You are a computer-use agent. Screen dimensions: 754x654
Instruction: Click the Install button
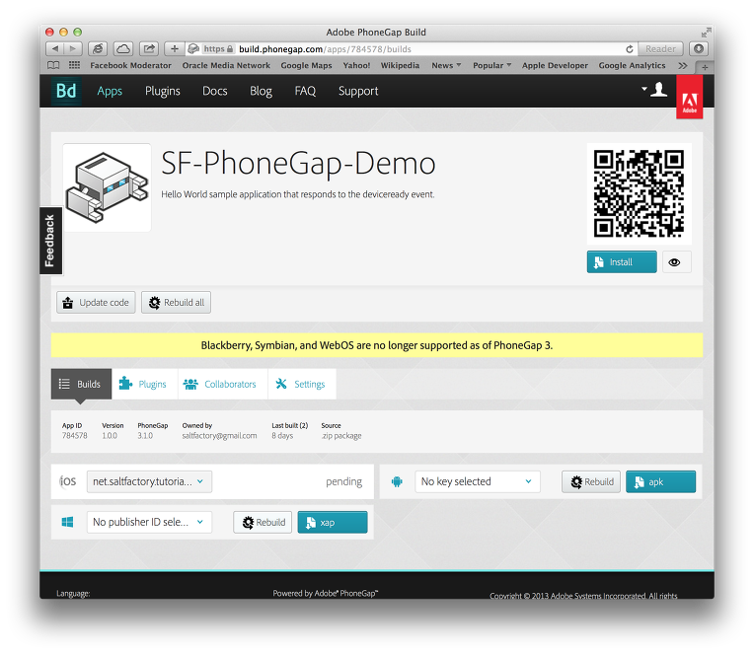click(622, 261)
